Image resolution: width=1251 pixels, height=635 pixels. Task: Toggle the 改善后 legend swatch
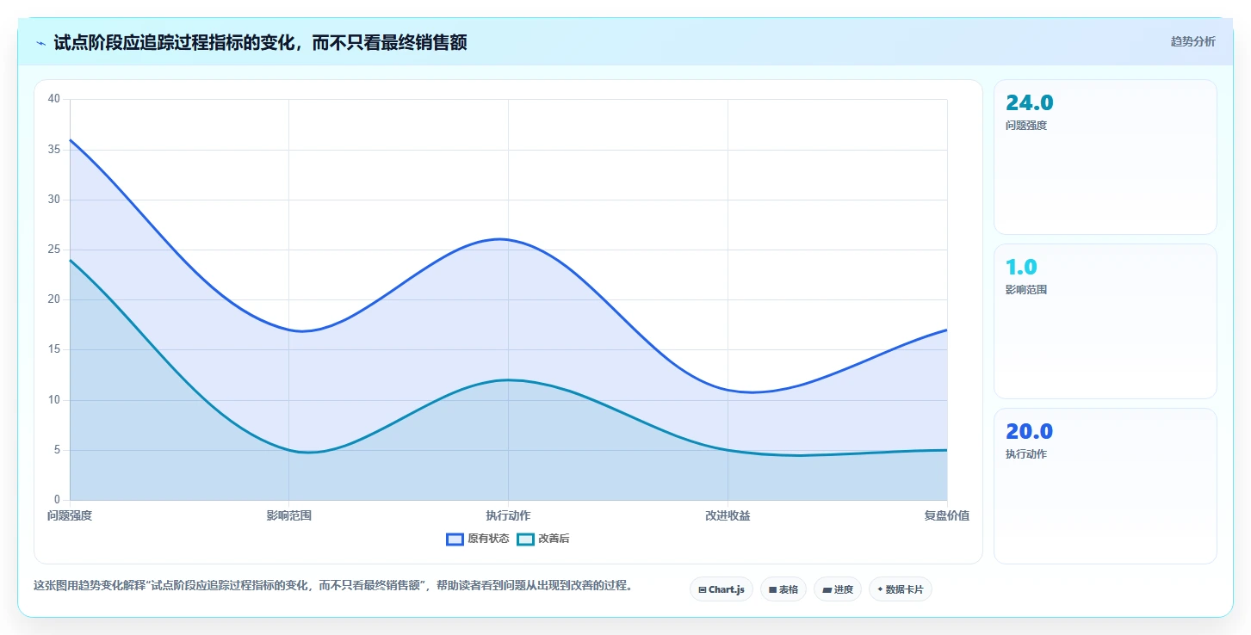525,539
